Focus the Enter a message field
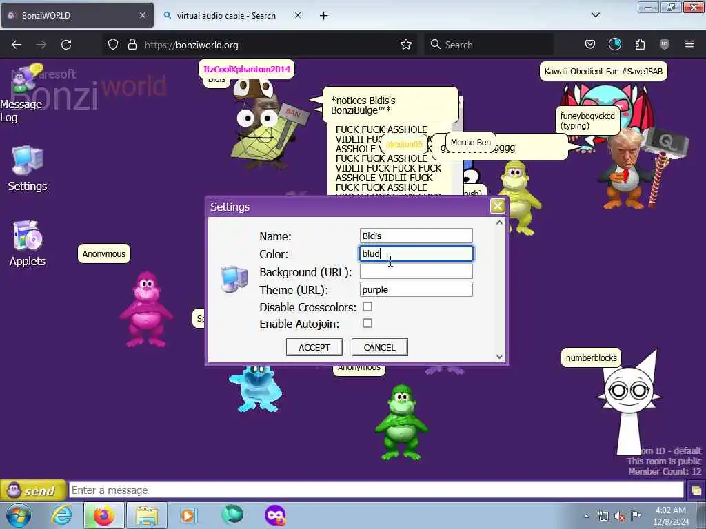The height and width of the screenshot is (529, 706). 376,490
